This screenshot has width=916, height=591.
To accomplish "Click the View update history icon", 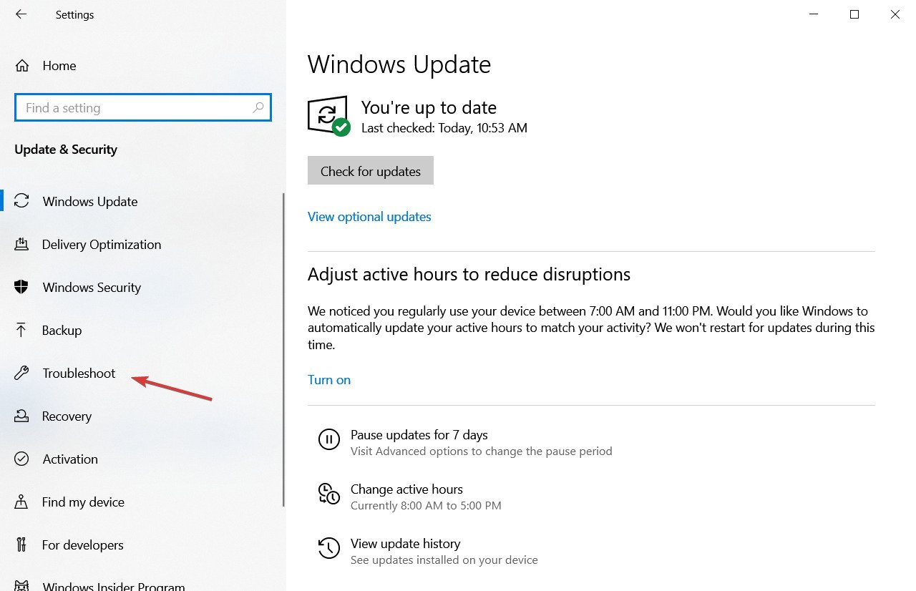I will click(x=329, y=548).
